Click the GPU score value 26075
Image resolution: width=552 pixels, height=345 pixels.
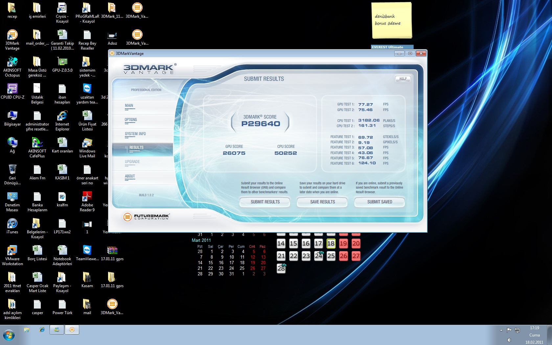click(x=234, y=153)
